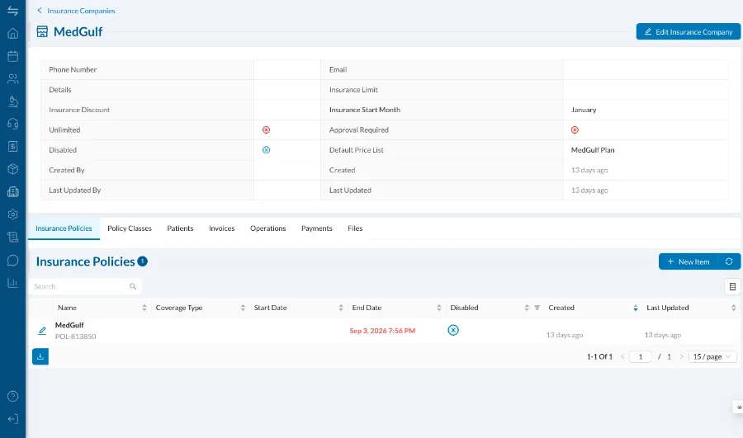Click the MedGulf Plan default price list value
The height and width of the screenshot is (438, 743).
pos(592,149)
